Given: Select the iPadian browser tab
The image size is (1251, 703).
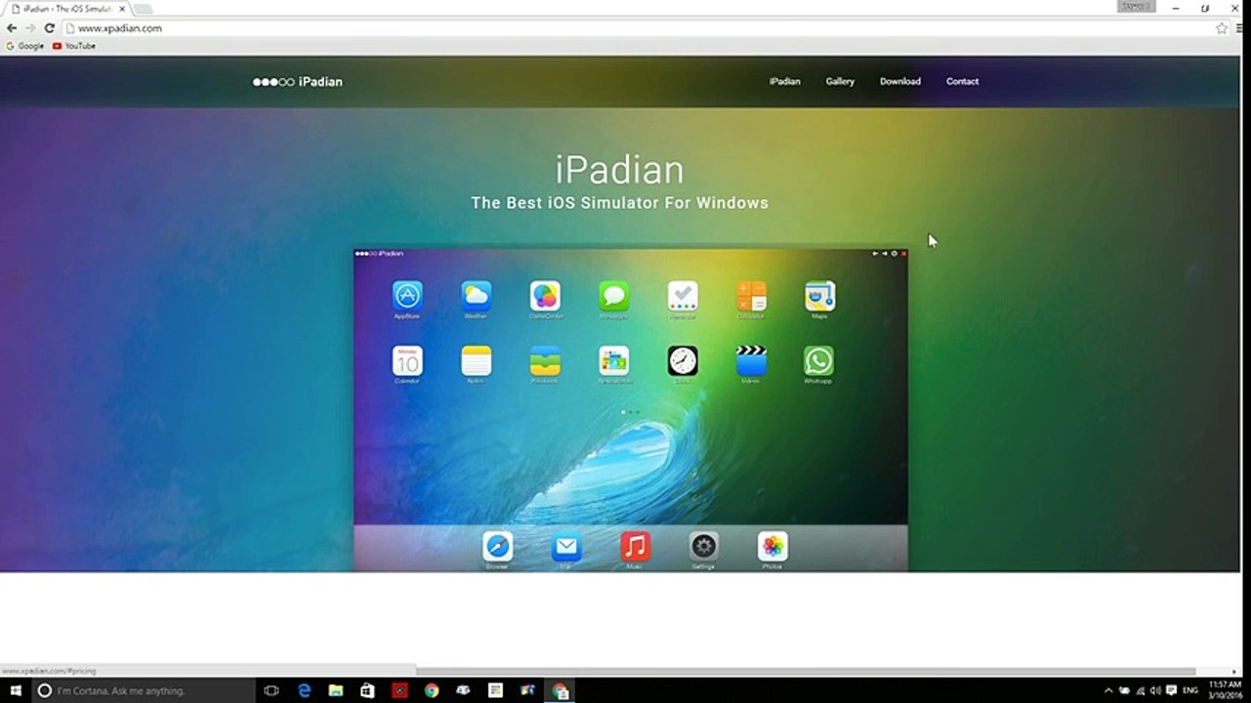Looking at the screenshot, I should coord(66,9).
